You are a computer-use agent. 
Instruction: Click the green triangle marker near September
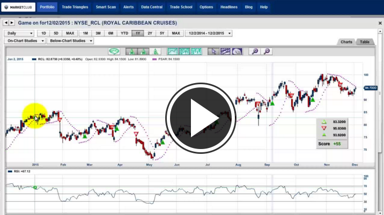(x=272, y=103)
